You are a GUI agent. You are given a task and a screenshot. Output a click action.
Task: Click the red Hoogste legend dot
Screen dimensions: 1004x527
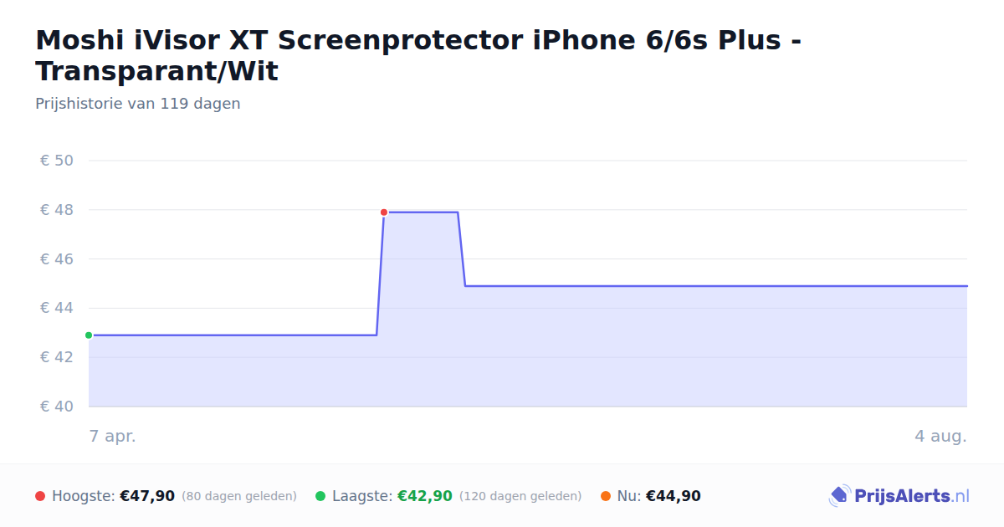40,496
